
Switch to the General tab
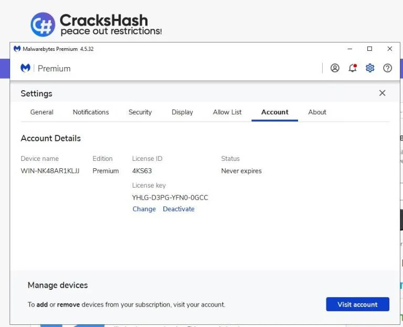[x=41, y=112]
